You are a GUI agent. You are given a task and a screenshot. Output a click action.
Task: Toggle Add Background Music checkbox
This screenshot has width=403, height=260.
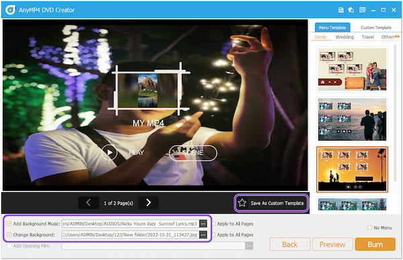tap(9, 224)
